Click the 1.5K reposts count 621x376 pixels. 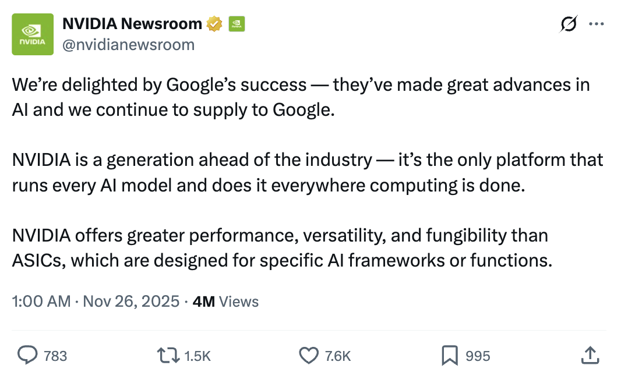click(197, 356)
